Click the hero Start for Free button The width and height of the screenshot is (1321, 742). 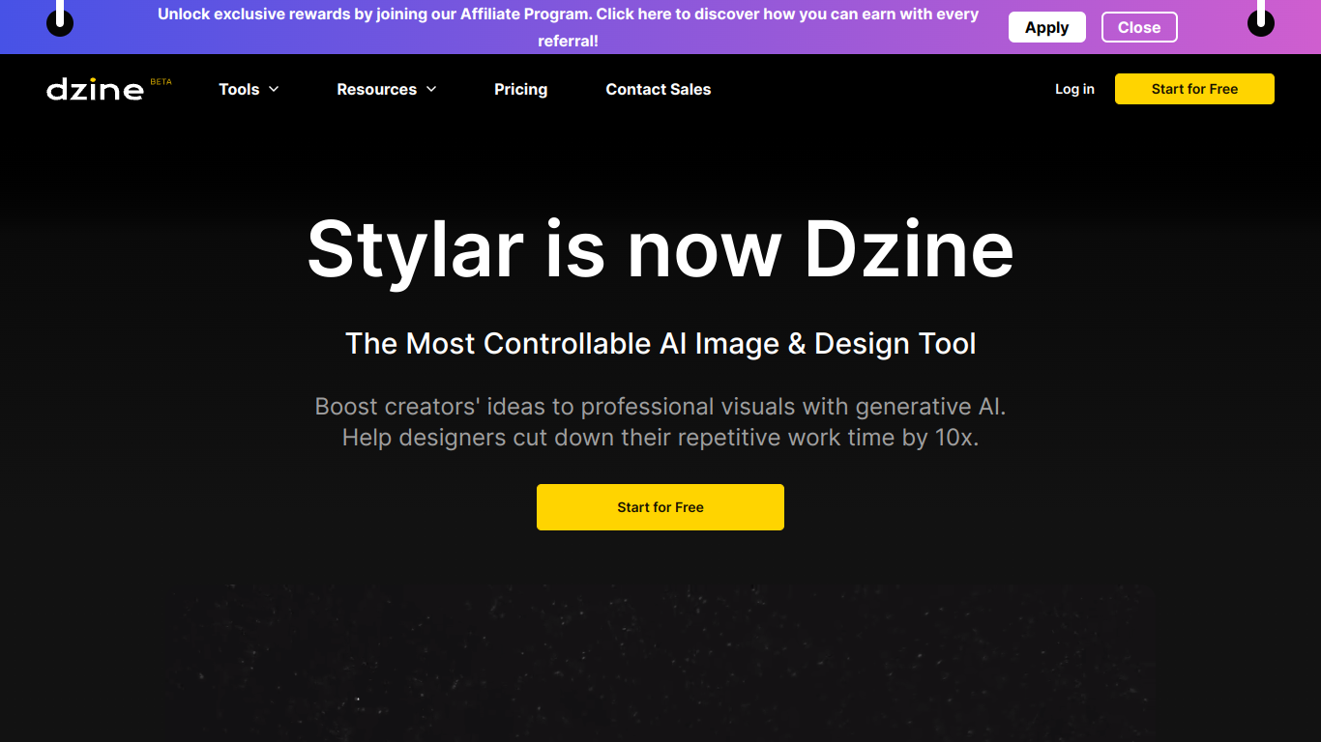[660, 507]
